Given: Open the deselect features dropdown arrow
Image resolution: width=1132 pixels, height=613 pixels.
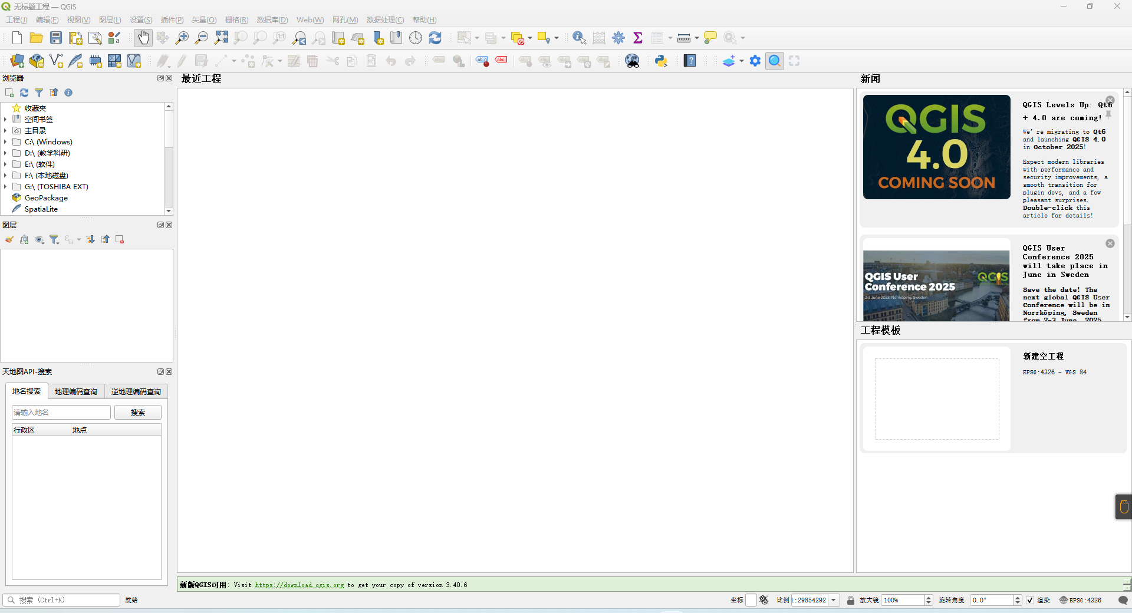Looking at the screenshot, I should 530,38.
